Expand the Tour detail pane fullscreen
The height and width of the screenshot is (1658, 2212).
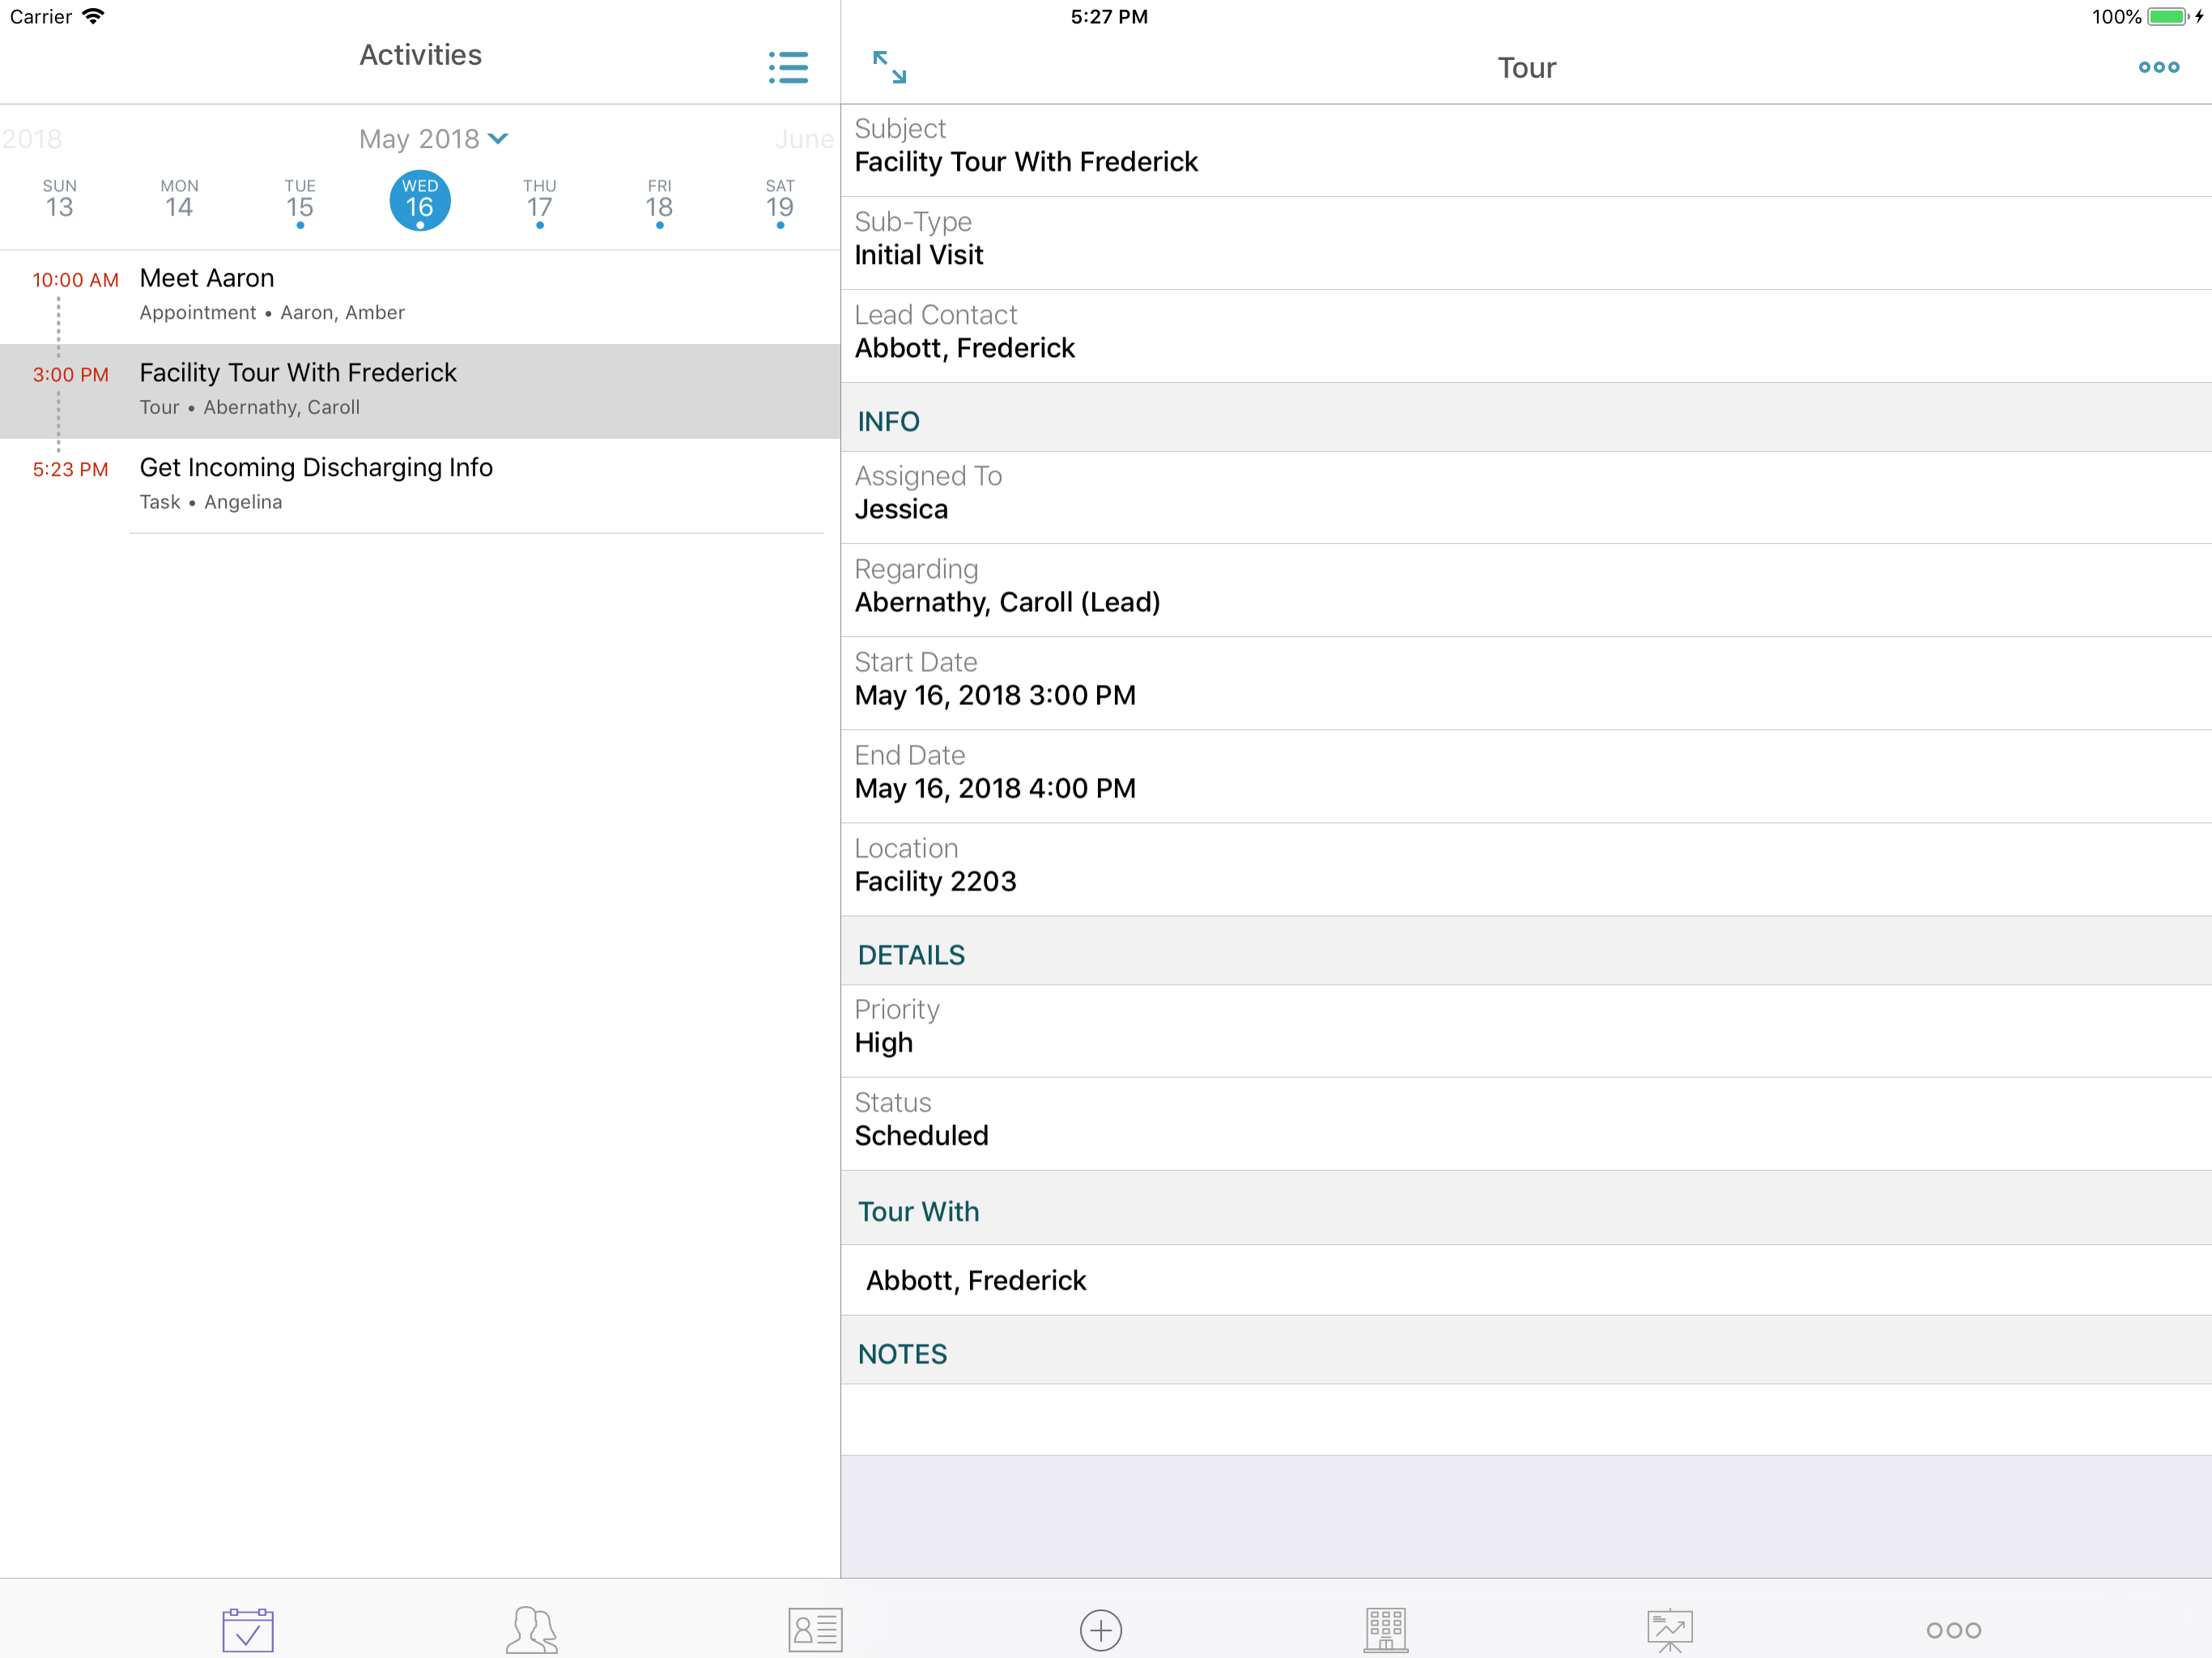click(889, 68)
